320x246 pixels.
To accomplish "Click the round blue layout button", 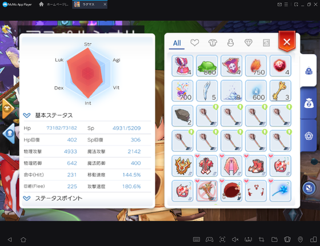I will (309, 188).
